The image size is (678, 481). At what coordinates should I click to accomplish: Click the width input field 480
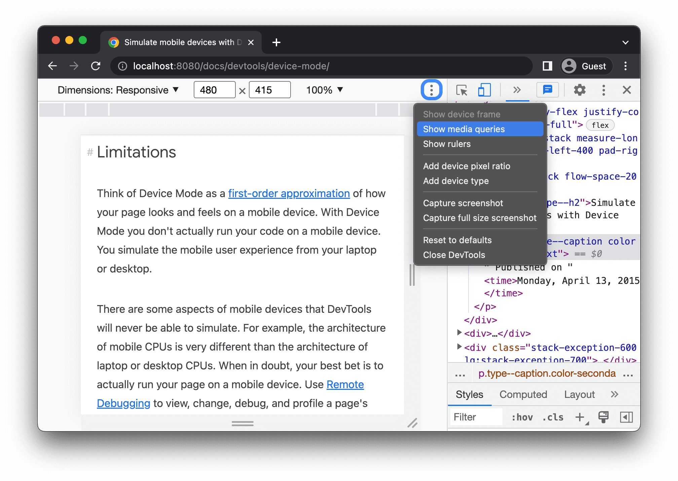213,89
